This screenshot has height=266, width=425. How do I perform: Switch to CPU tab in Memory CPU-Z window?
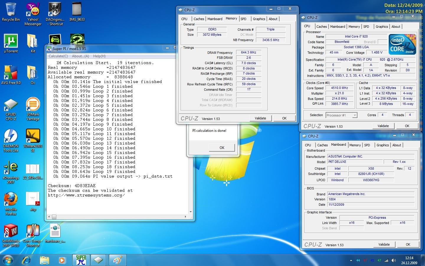(184, 19)
